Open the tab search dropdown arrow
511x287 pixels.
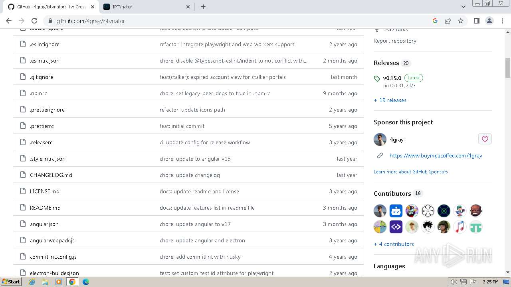click(x=463, y=7)
